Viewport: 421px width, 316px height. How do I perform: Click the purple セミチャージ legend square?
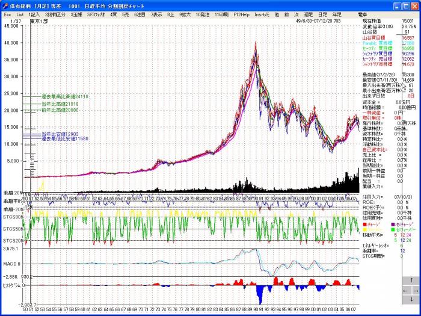coord(392,223)
